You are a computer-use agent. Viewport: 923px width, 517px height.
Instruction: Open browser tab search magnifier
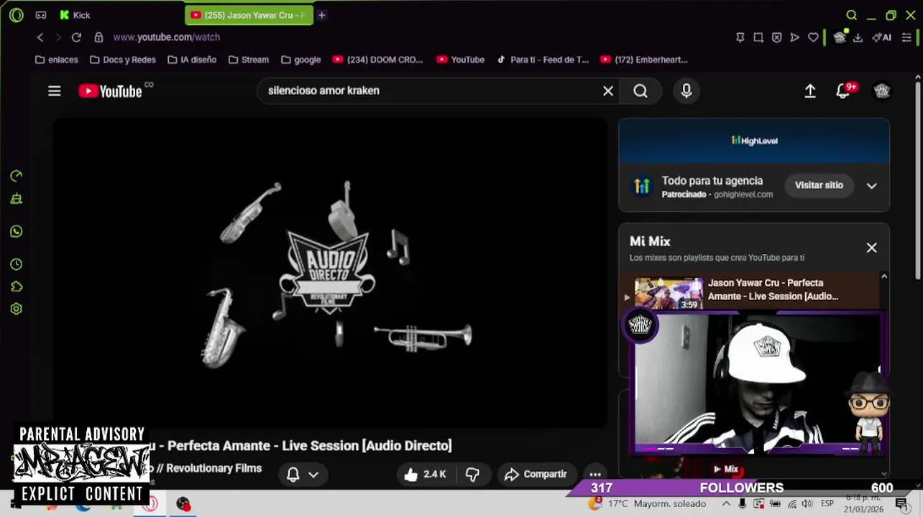[851, 15]
